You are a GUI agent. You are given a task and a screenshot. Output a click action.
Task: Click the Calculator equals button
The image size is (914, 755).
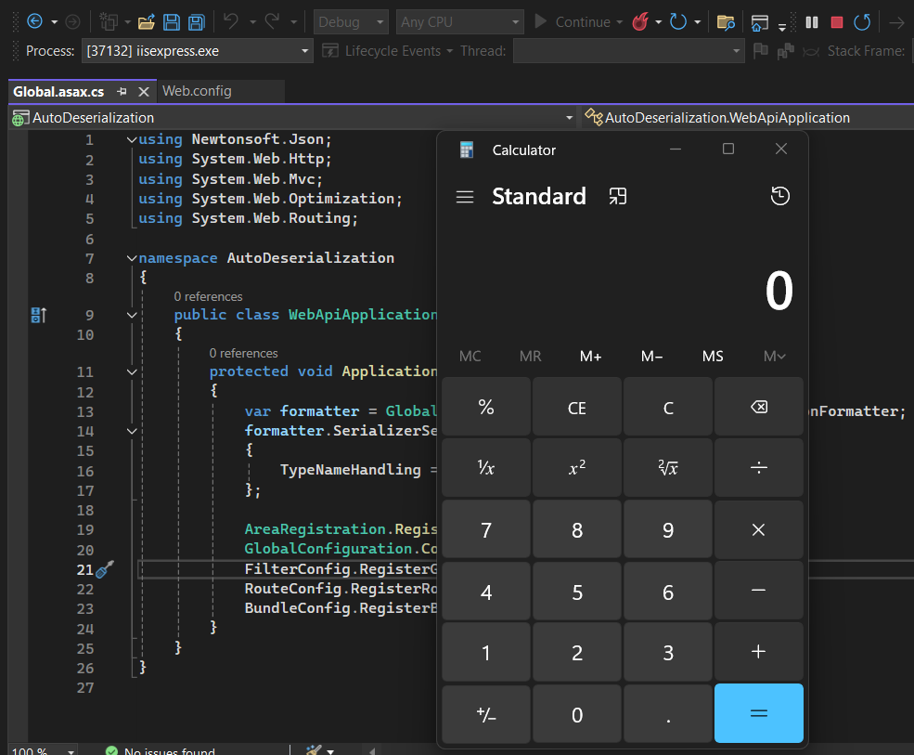point(759,713)
